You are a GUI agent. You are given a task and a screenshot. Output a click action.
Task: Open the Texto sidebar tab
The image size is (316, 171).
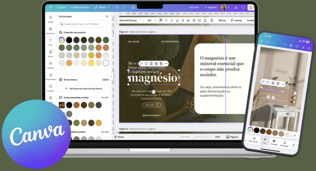pos(50,42)
